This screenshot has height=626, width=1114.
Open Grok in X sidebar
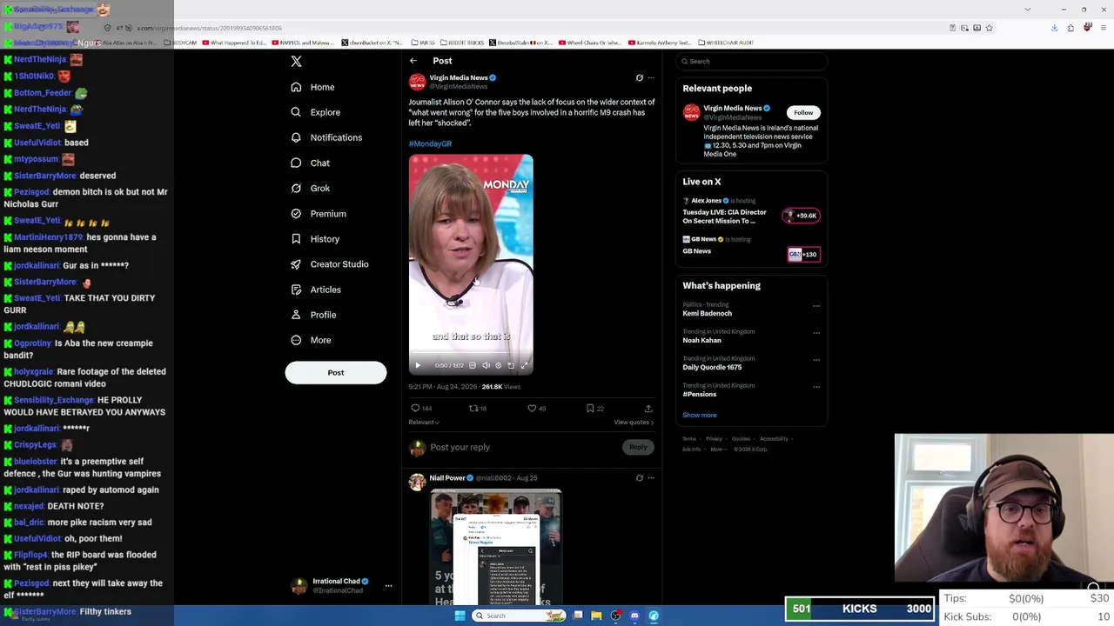tap(310, 188)
